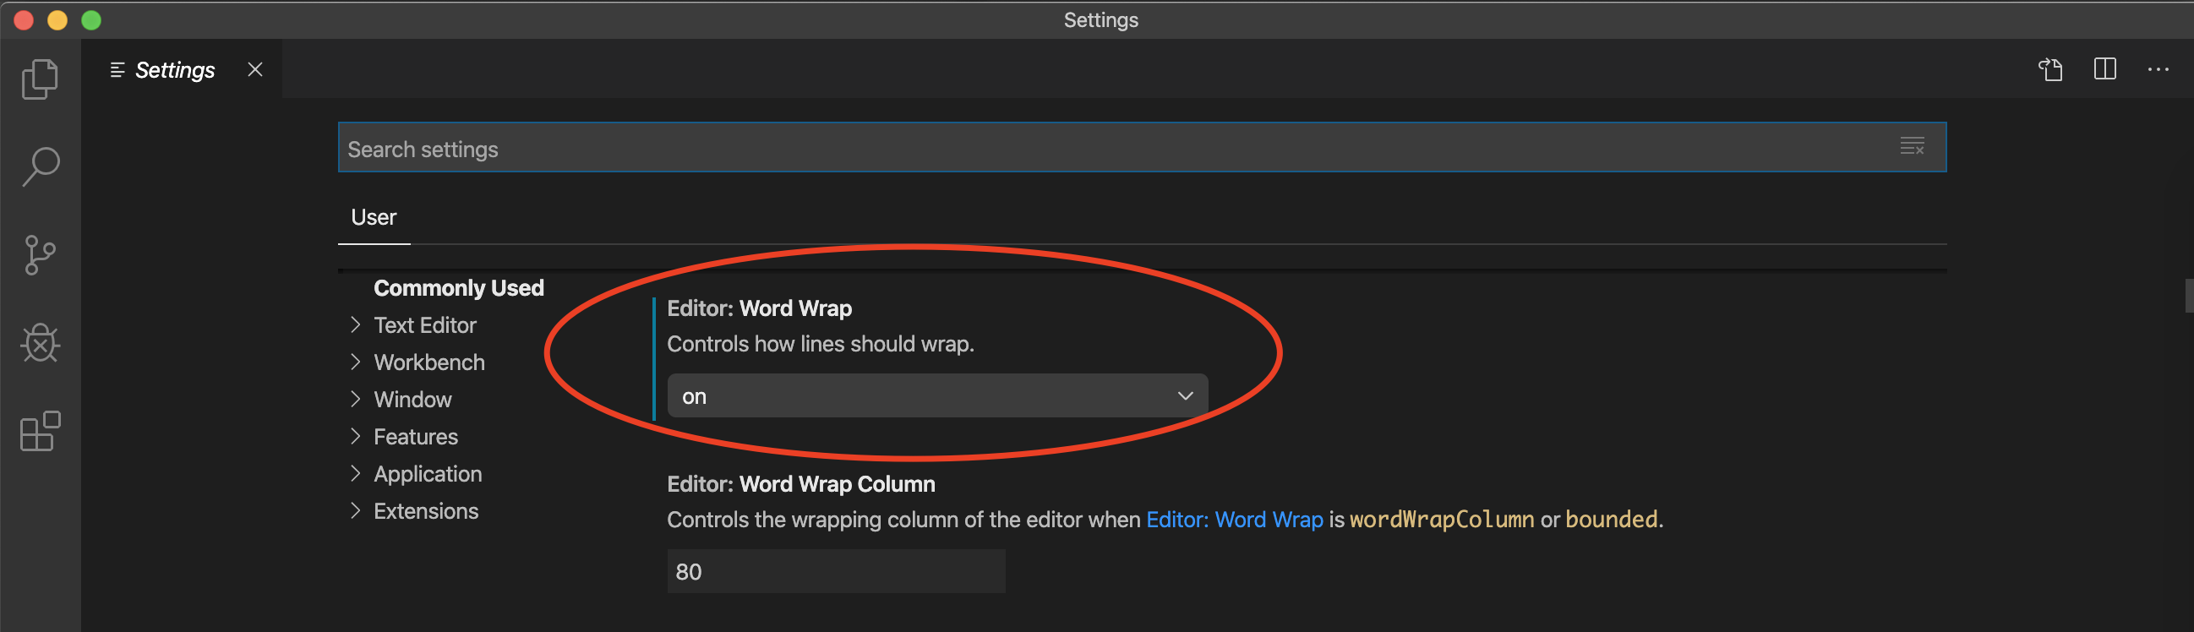Click the yellow macOS minimize button

[x=57, y=19]
